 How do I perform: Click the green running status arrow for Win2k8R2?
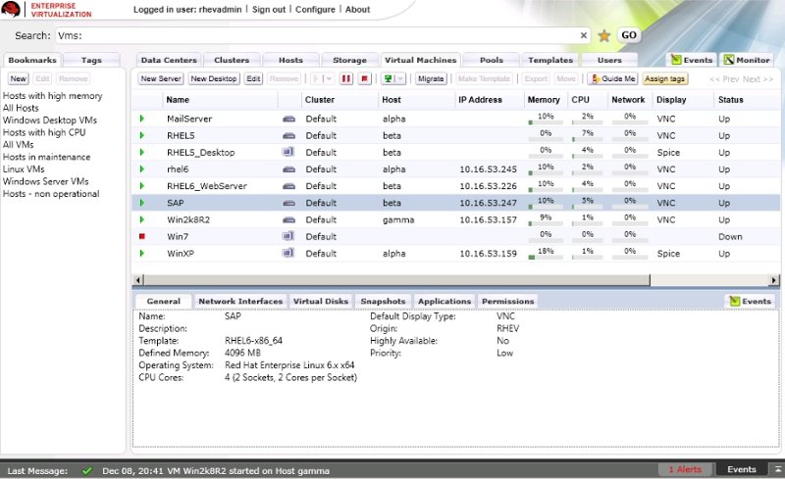tap(141, 219)
